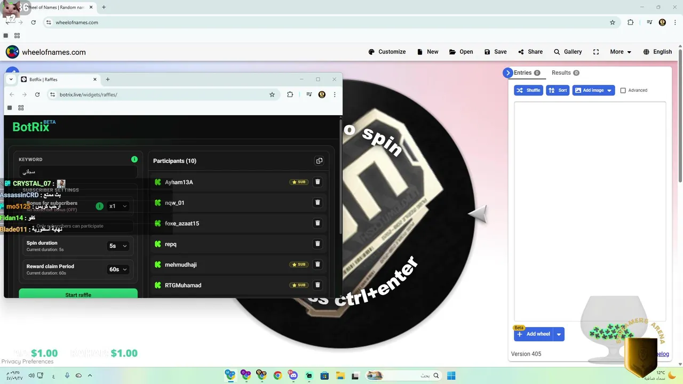Click the raffle keyword input field

(x=78, y=172)
